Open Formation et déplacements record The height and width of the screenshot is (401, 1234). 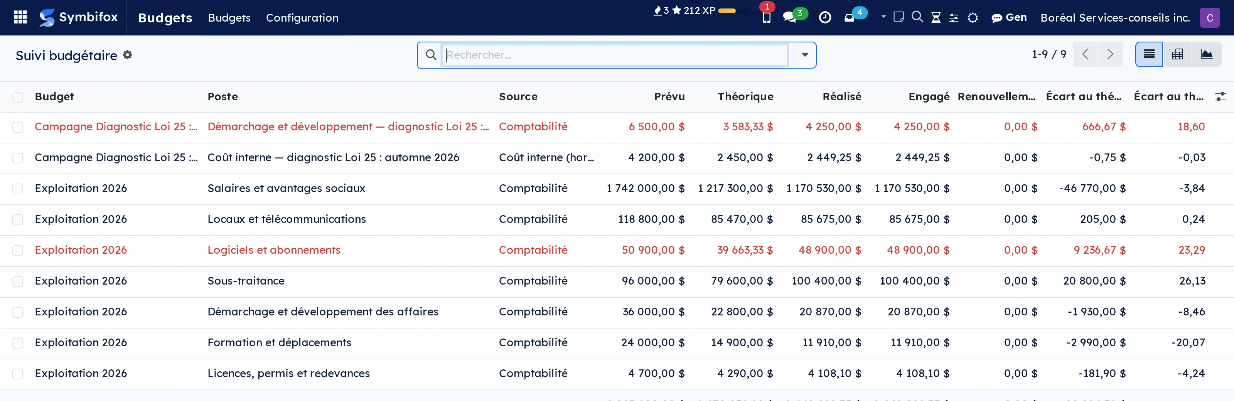(279, 342)
